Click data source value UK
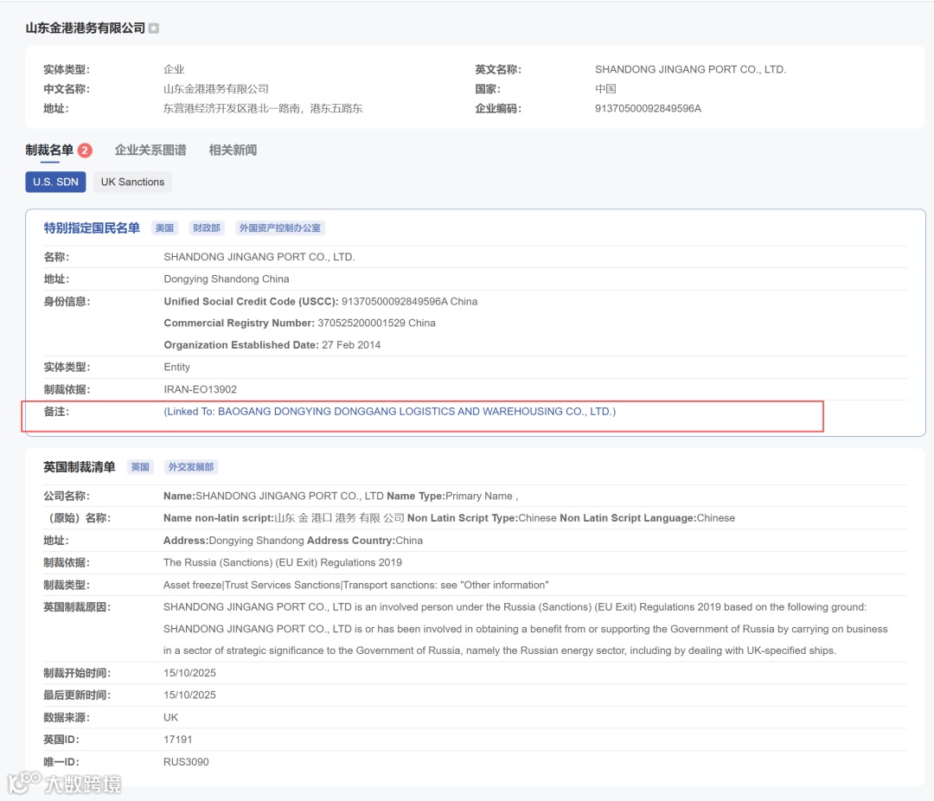934x801 pixels. coord(171,718)
